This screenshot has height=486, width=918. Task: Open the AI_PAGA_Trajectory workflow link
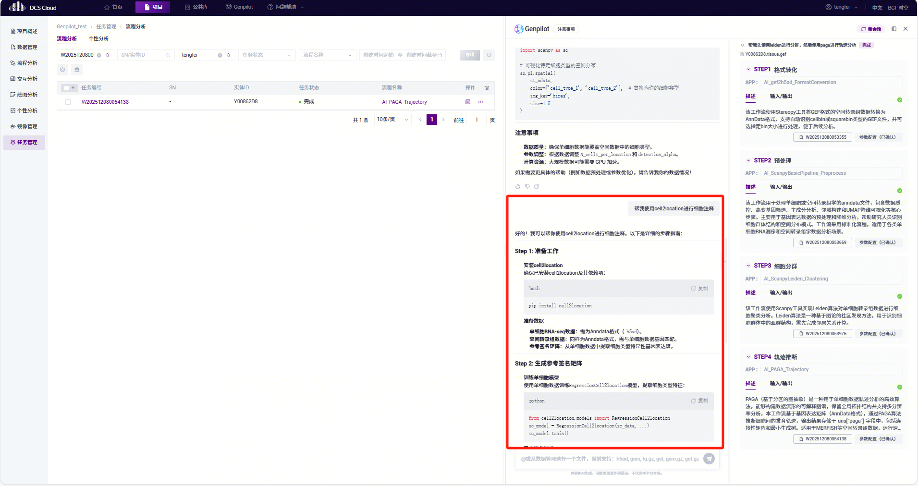pos(404,102)
